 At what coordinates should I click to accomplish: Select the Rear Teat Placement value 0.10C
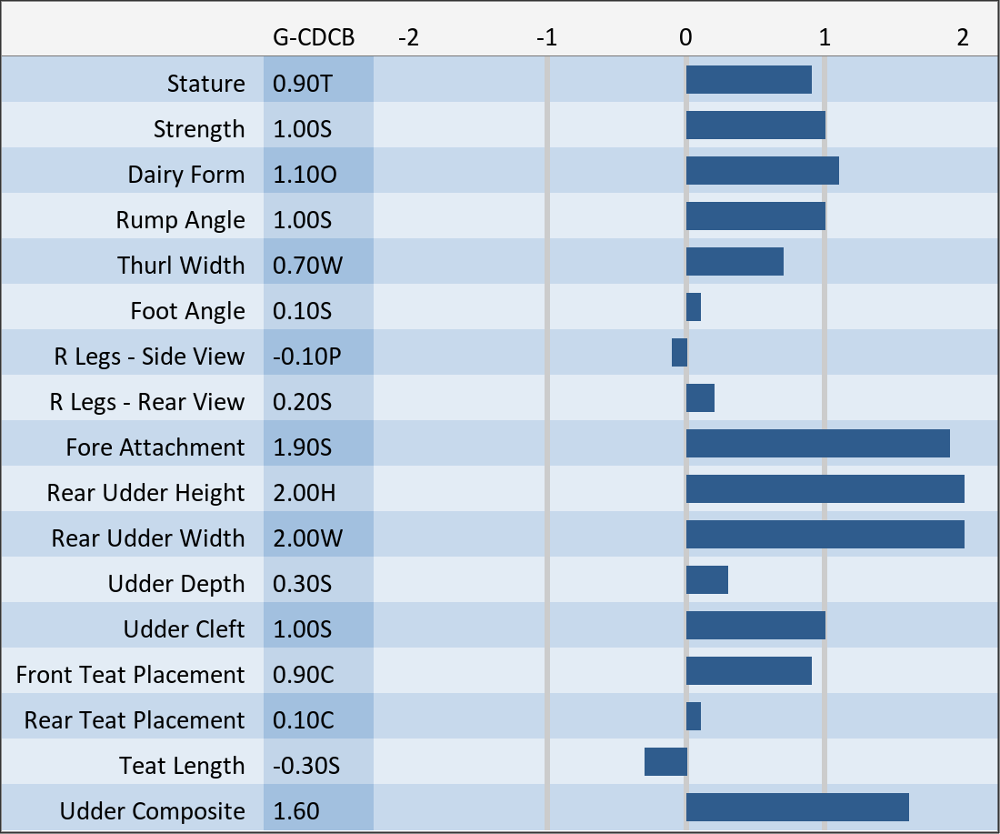coord(304,720)
